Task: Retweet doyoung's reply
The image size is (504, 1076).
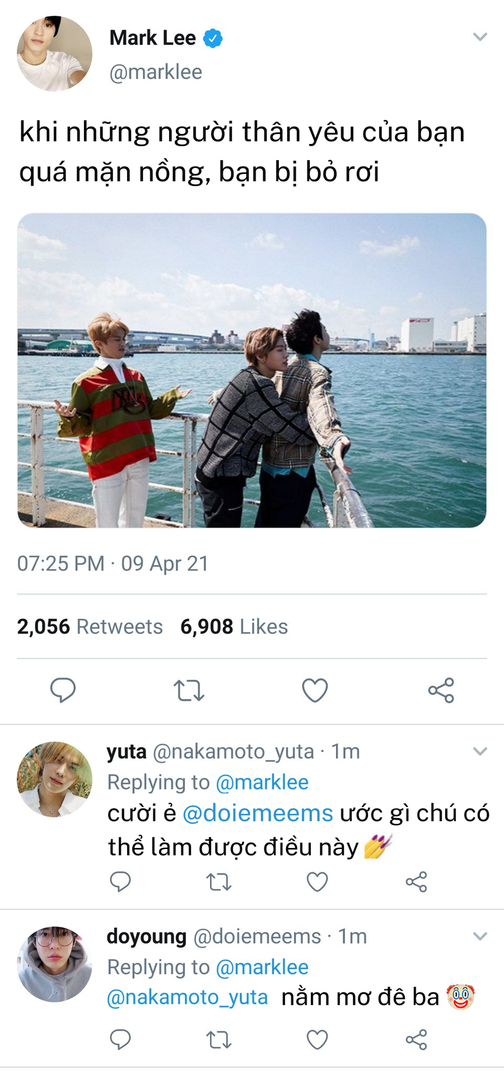Action: tap(219, 1040)
